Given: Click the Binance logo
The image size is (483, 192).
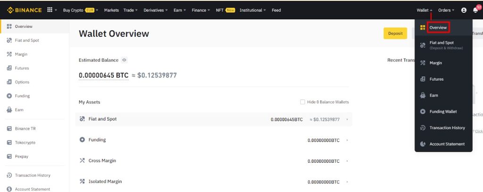Looking at the screenshot, I should coord(25,10).
